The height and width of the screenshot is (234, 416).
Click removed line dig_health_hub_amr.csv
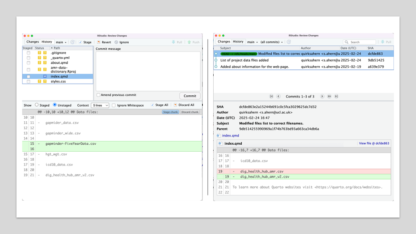pyautogui.click(x=304, y=172)
